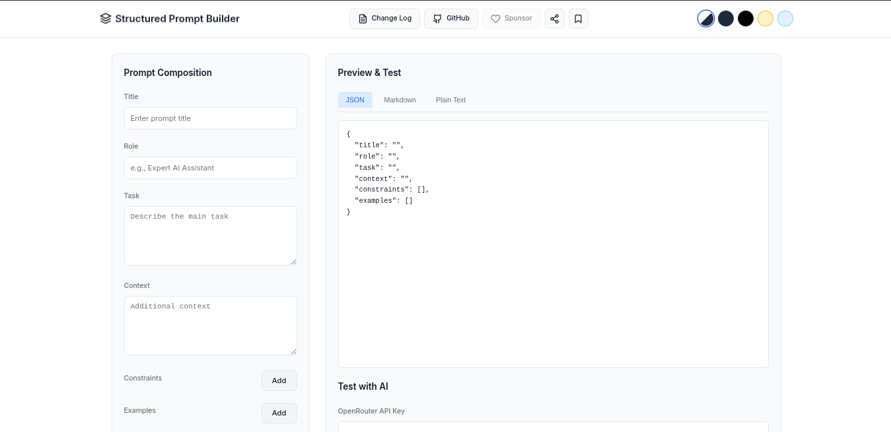Select the JSON preview tab
The width and height of the screenshot is (891, 432).
pos(355,100)
